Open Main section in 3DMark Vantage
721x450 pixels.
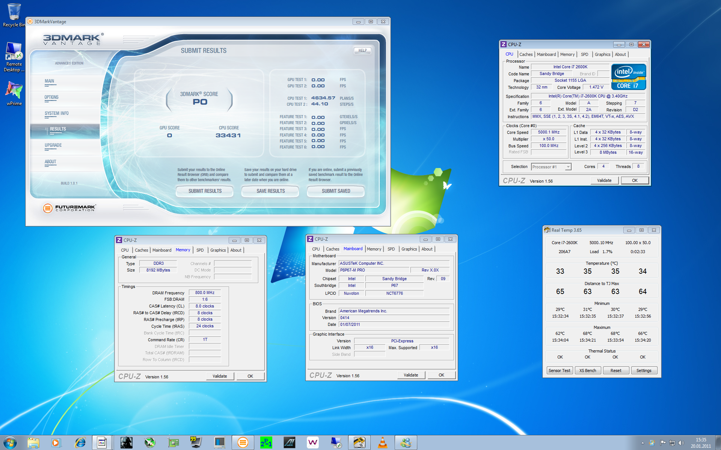click(x=49, y=81)
